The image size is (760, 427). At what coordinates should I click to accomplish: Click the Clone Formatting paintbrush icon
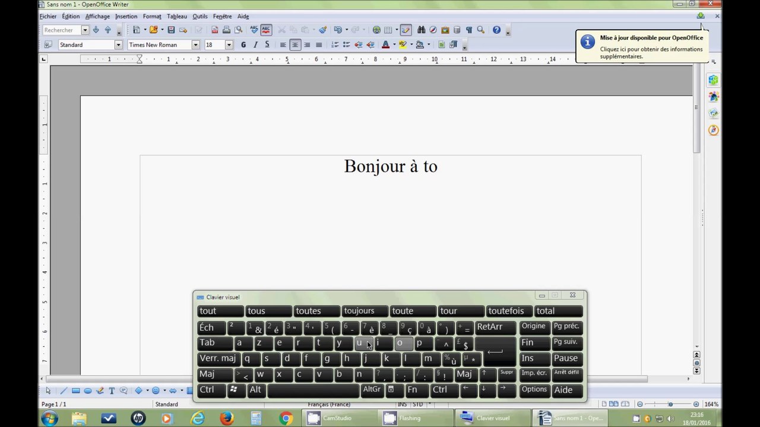(x=322, y=30)
